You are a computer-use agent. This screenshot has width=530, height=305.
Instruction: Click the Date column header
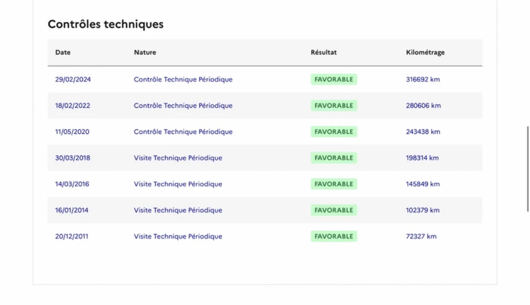click(x=63, y=52)
